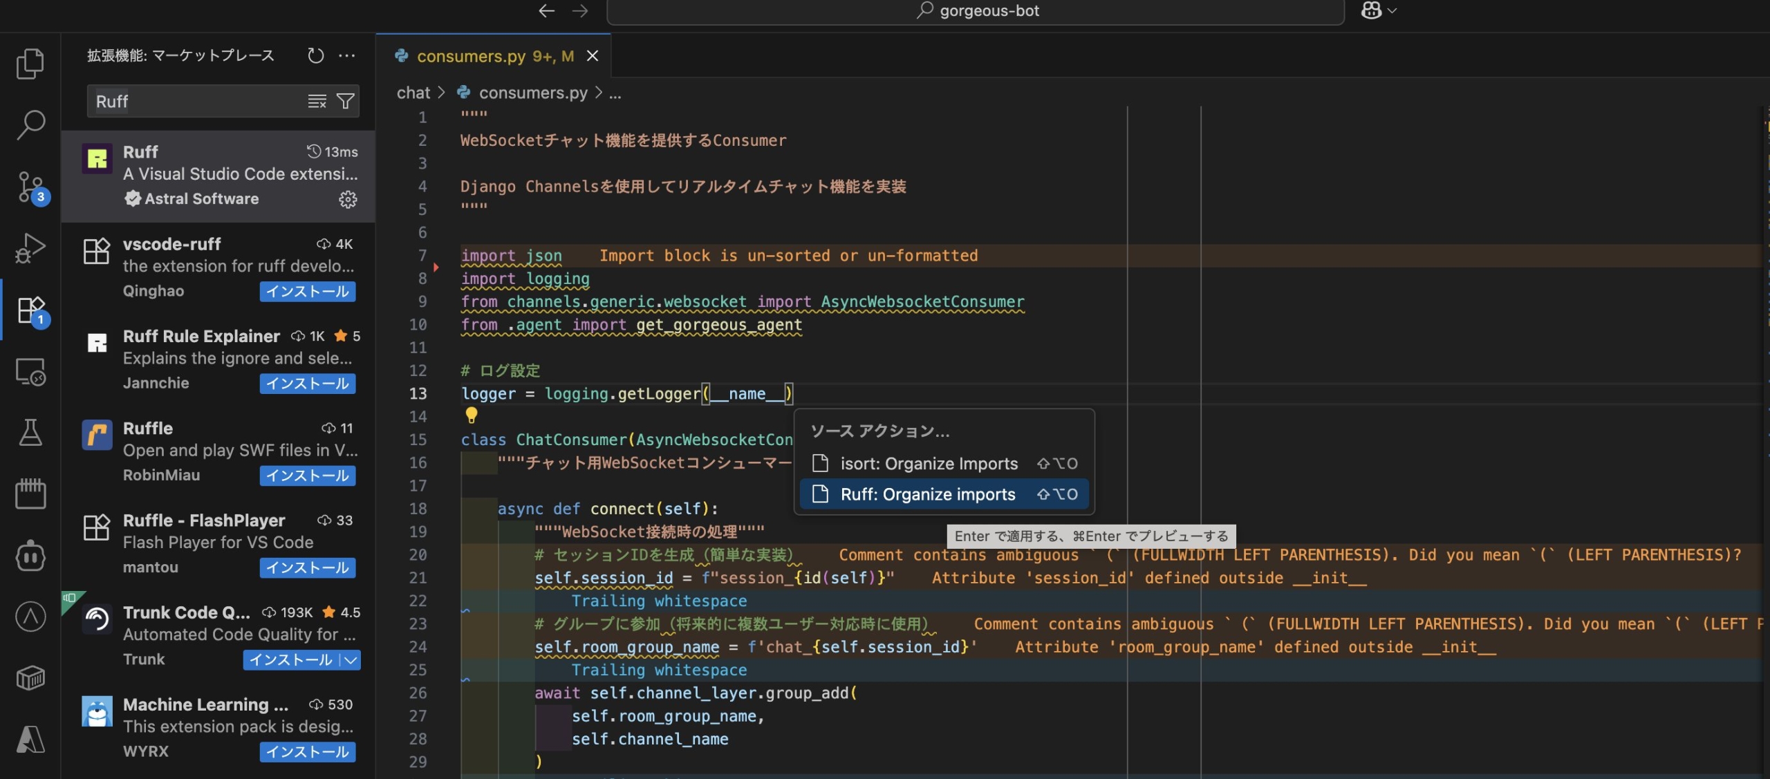The width and height of the screenshot is (1770, 779).
Task: Open the Trunk Code Quality entry
Action: tap(218, 636)
